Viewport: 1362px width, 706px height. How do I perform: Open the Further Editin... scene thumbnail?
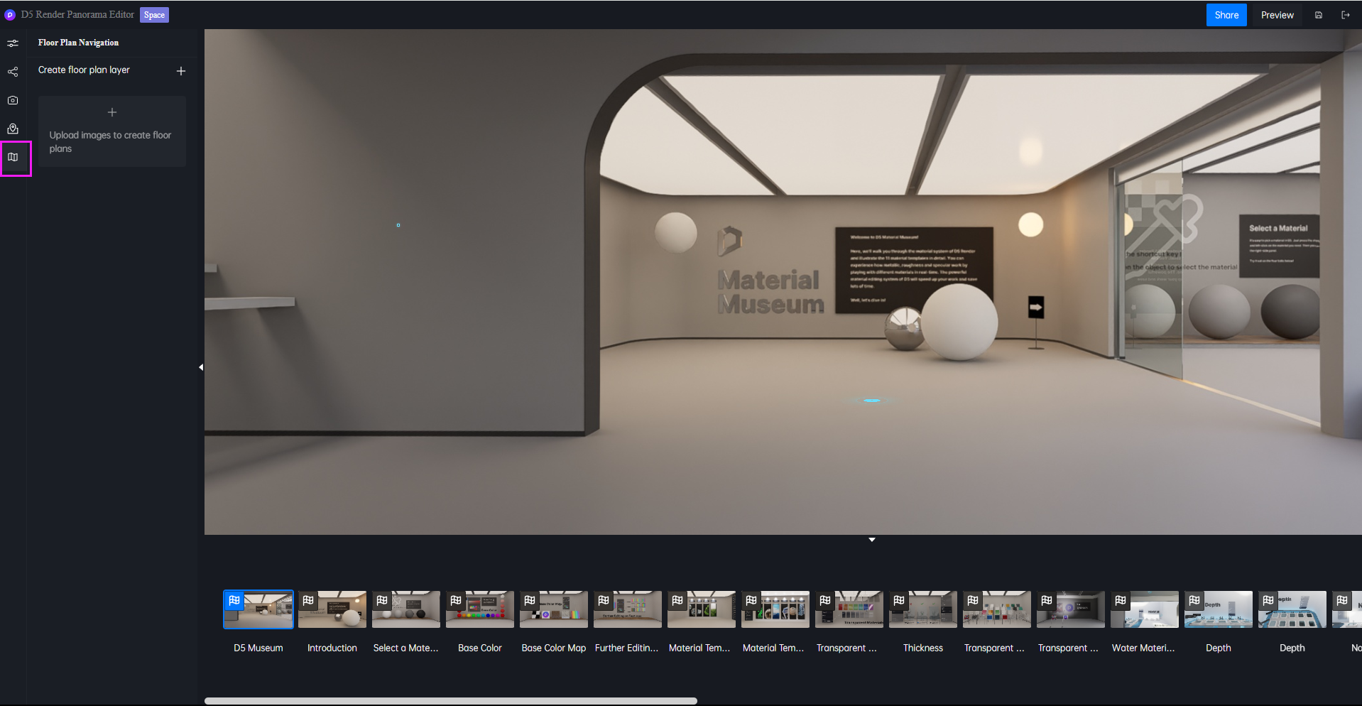click(628, 609)
